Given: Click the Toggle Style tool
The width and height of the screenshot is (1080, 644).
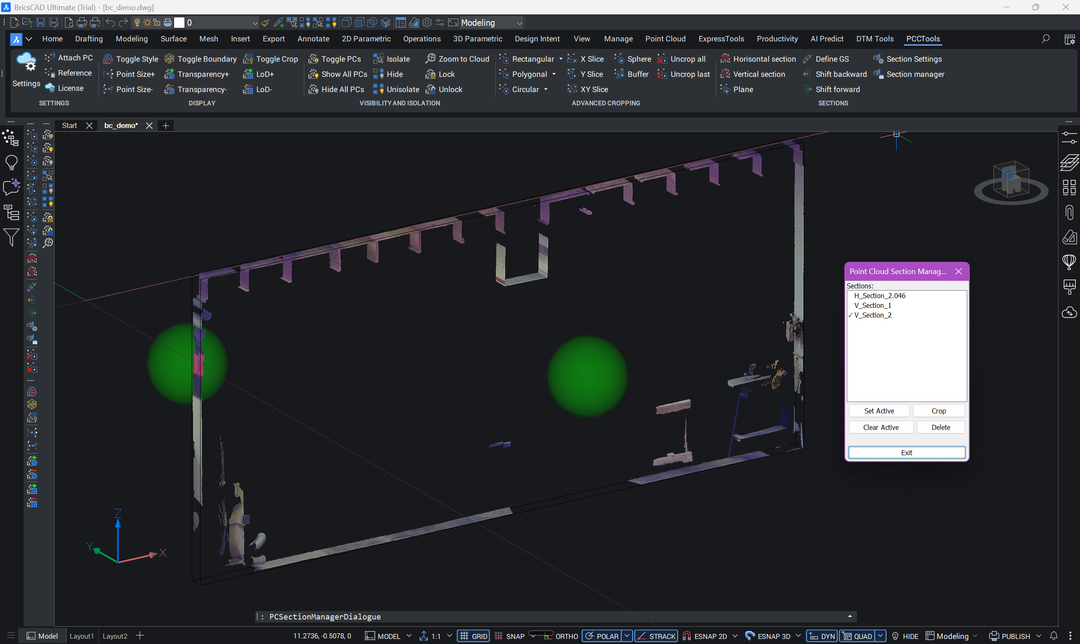Looking at the screenshot, I should click(131, 59).
